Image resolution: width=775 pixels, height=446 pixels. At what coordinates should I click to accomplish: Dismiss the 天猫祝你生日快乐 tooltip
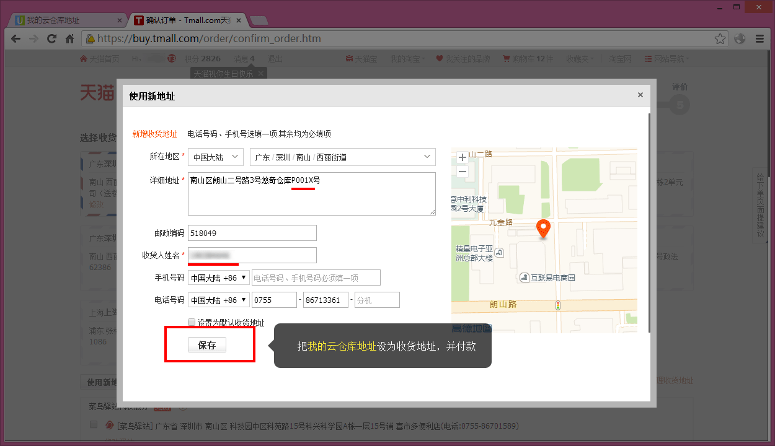(x=262, y=74)
